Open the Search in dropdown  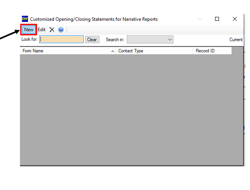pyautogui.click(x=150, y=40)
